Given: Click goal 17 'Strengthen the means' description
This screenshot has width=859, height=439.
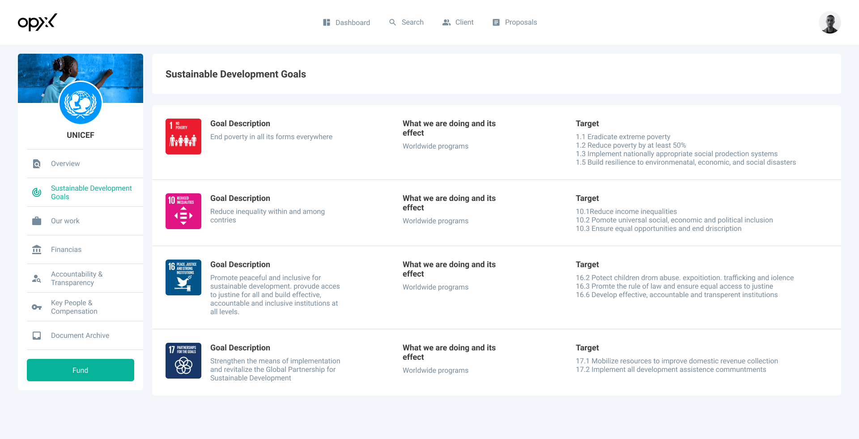Looking at the screenshot, I should 275,370.
